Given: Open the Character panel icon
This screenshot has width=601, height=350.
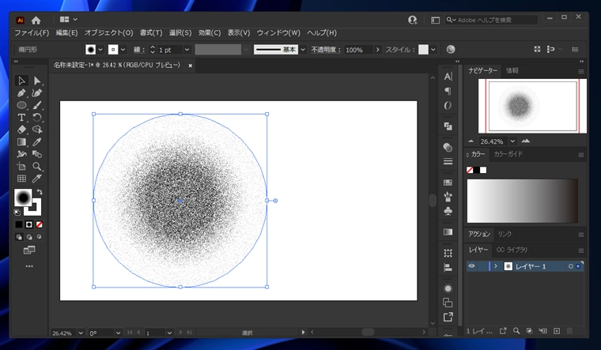Looking at the screenshot, I should [x=448, y=77].
